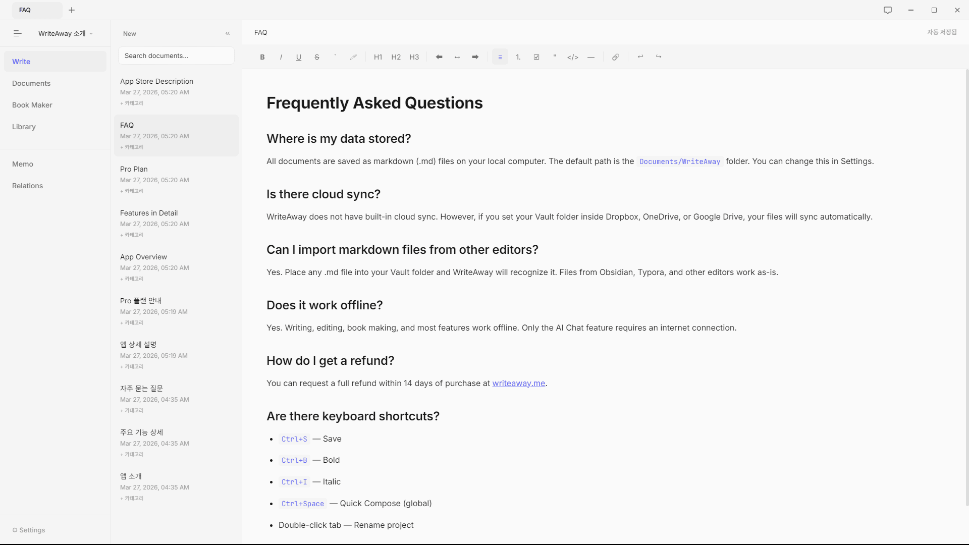This screenshot has height=545, width=969.
Task: Toggle the checkbox task list button
Action: pyautogui.click(x=536, y=57)
